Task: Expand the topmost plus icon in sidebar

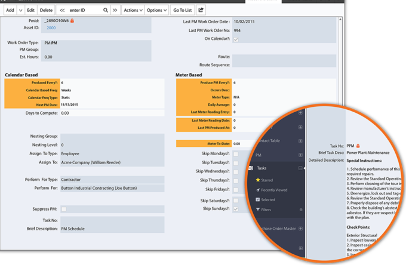Action: (300, 113)
